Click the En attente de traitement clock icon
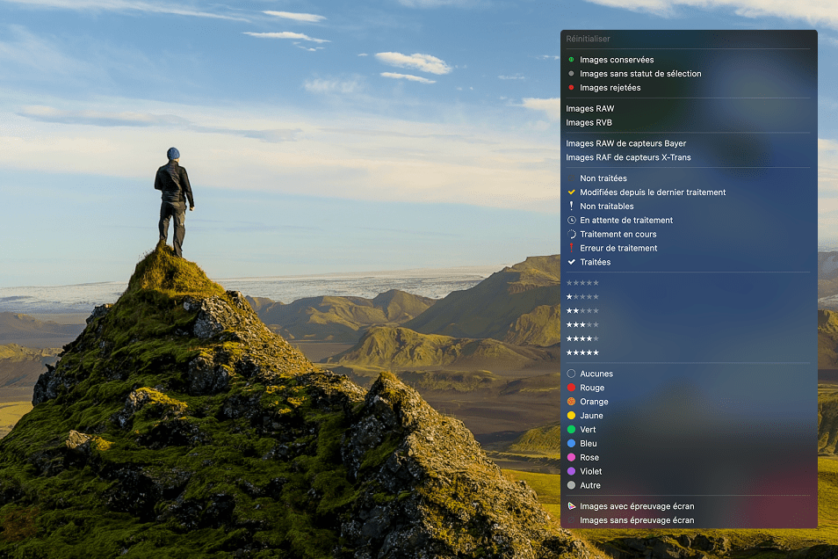Image resolution: width=838 pixels, height=559 pixels. (x=572, y=221)
